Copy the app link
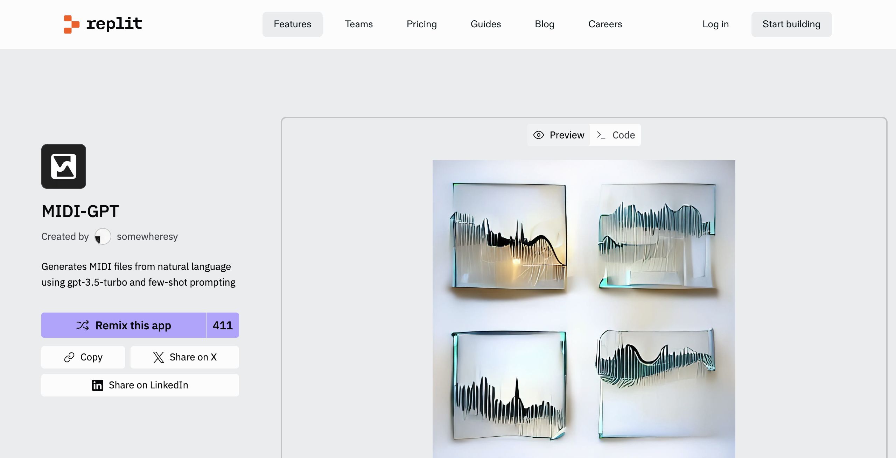The width and height of the screenshot is (896, 458). (83, 357)
